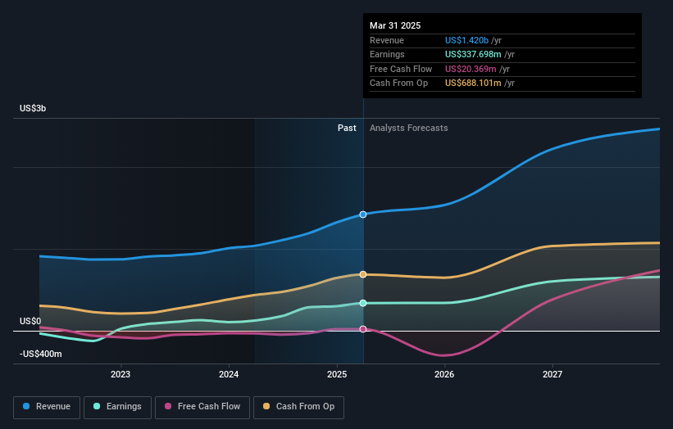The width and height of the screenshot is (673, 429).
Task: Click the Earnings row label in tooltip
Action: (387, 54)
